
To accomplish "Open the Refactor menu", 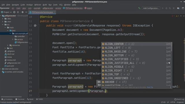I will pyautogui.click(x=38, y=5).
